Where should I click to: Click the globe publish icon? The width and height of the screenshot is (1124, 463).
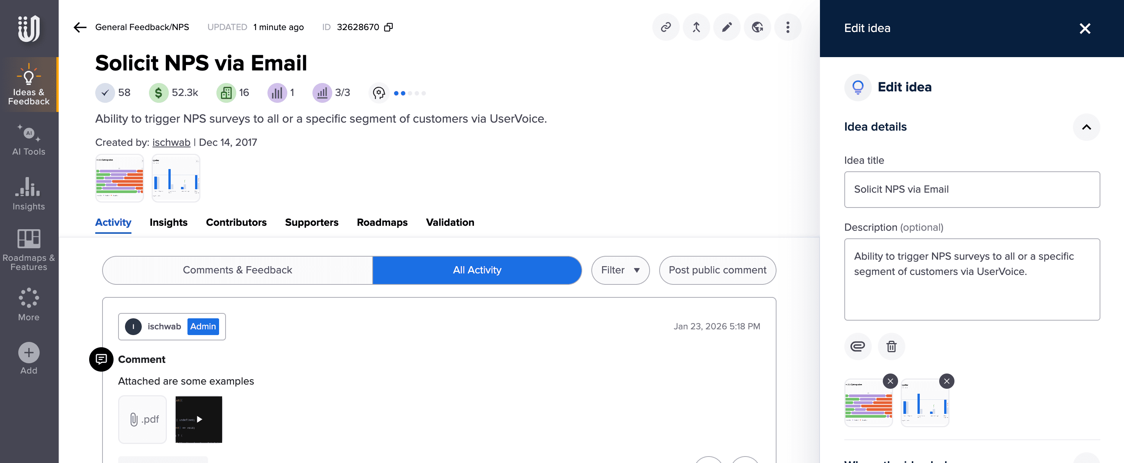tap(757, 27)
